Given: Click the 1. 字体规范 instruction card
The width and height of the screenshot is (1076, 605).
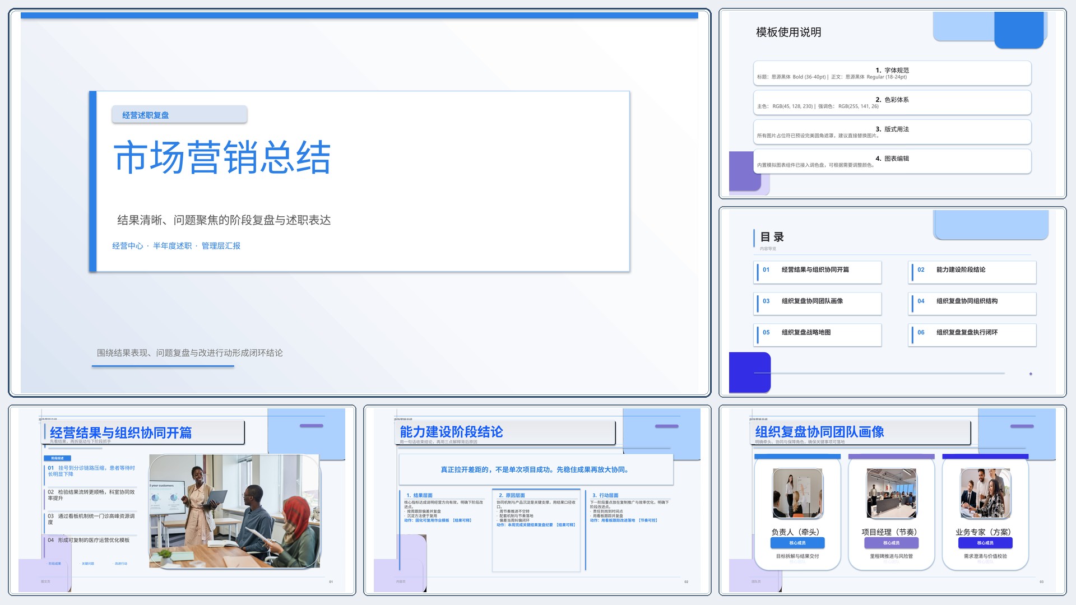Looking at the screenshot, I should [892, 73].
